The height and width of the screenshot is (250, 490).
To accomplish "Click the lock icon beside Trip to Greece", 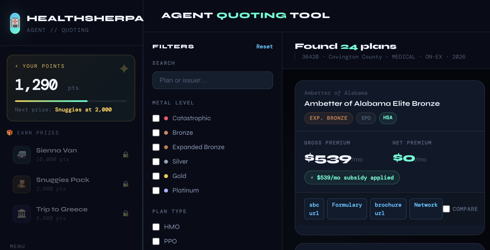I will pos(126,214).
